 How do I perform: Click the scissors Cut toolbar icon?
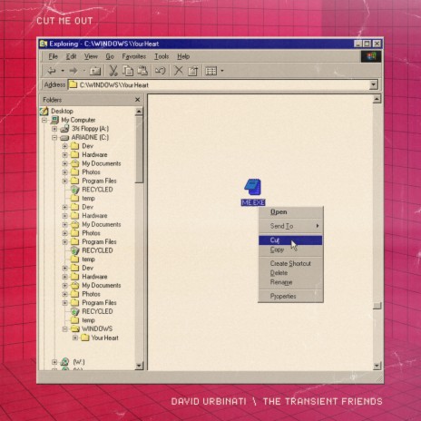pos(113,71)
